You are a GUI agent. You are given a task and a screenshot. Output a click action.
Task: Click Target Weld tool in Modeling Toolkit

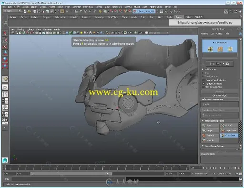pos(229,130)
